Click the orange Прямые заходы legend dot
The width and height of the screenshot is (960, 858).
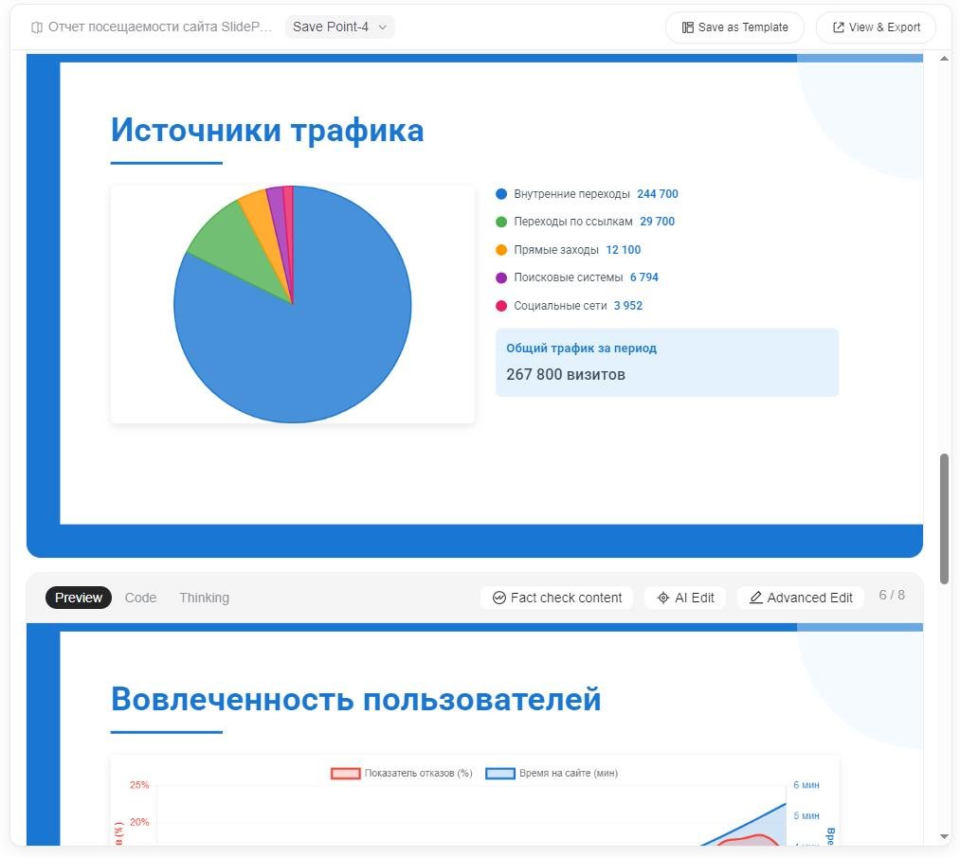[501, 250]
